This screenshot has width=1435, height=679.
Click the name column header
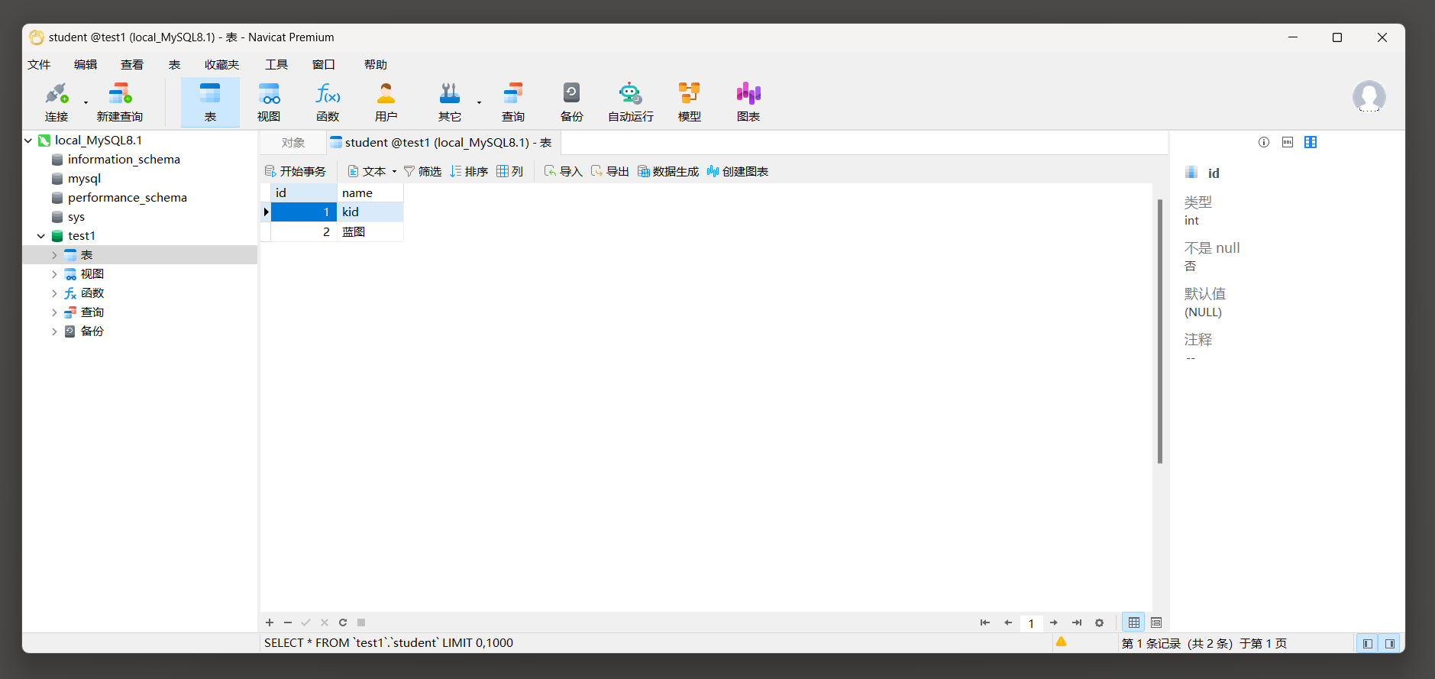coord(370,193)
